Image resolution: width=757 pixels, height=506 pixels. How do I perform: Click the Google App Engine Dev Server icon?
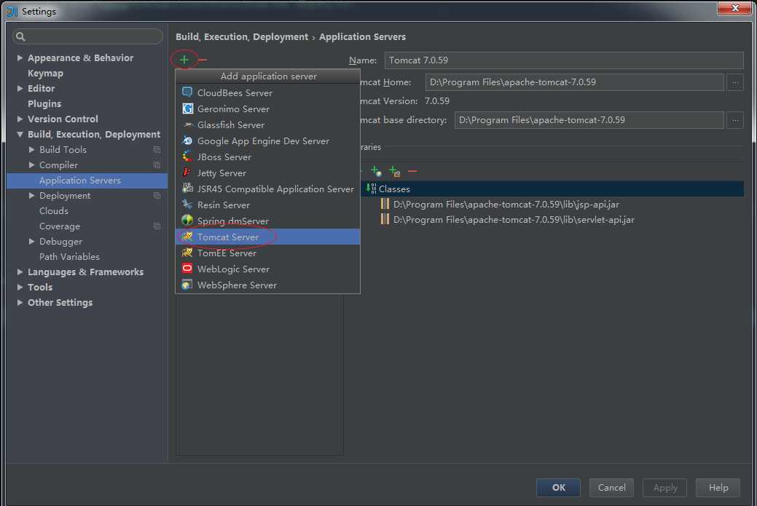[x=187, y=141]
